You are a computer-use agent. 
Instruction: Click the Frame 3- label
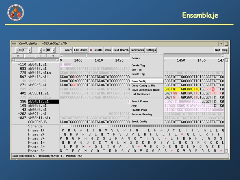[36, 151]
